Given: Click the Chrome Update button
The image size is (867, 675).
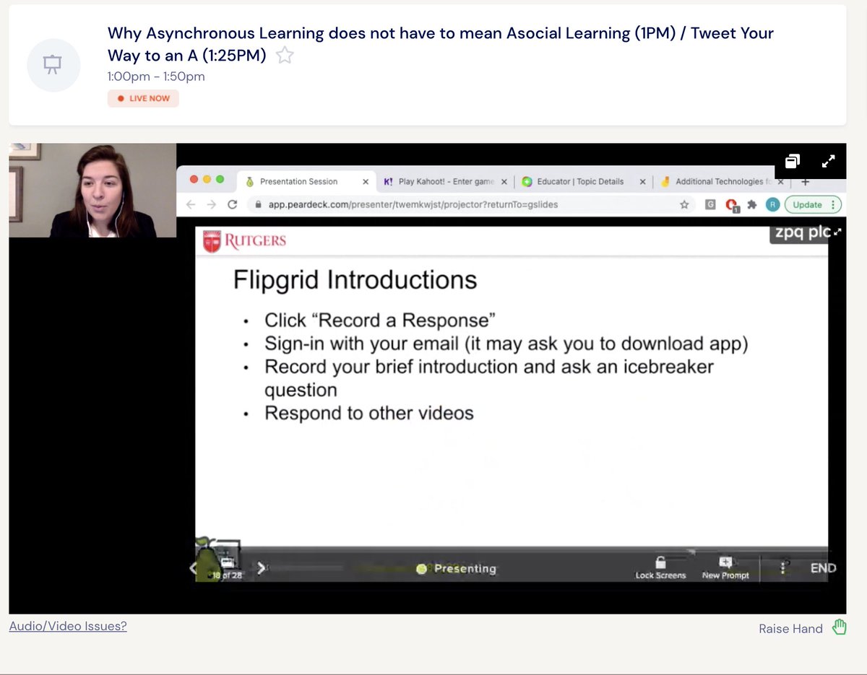Looking at the screenshot, I should (x=813, y=205).
